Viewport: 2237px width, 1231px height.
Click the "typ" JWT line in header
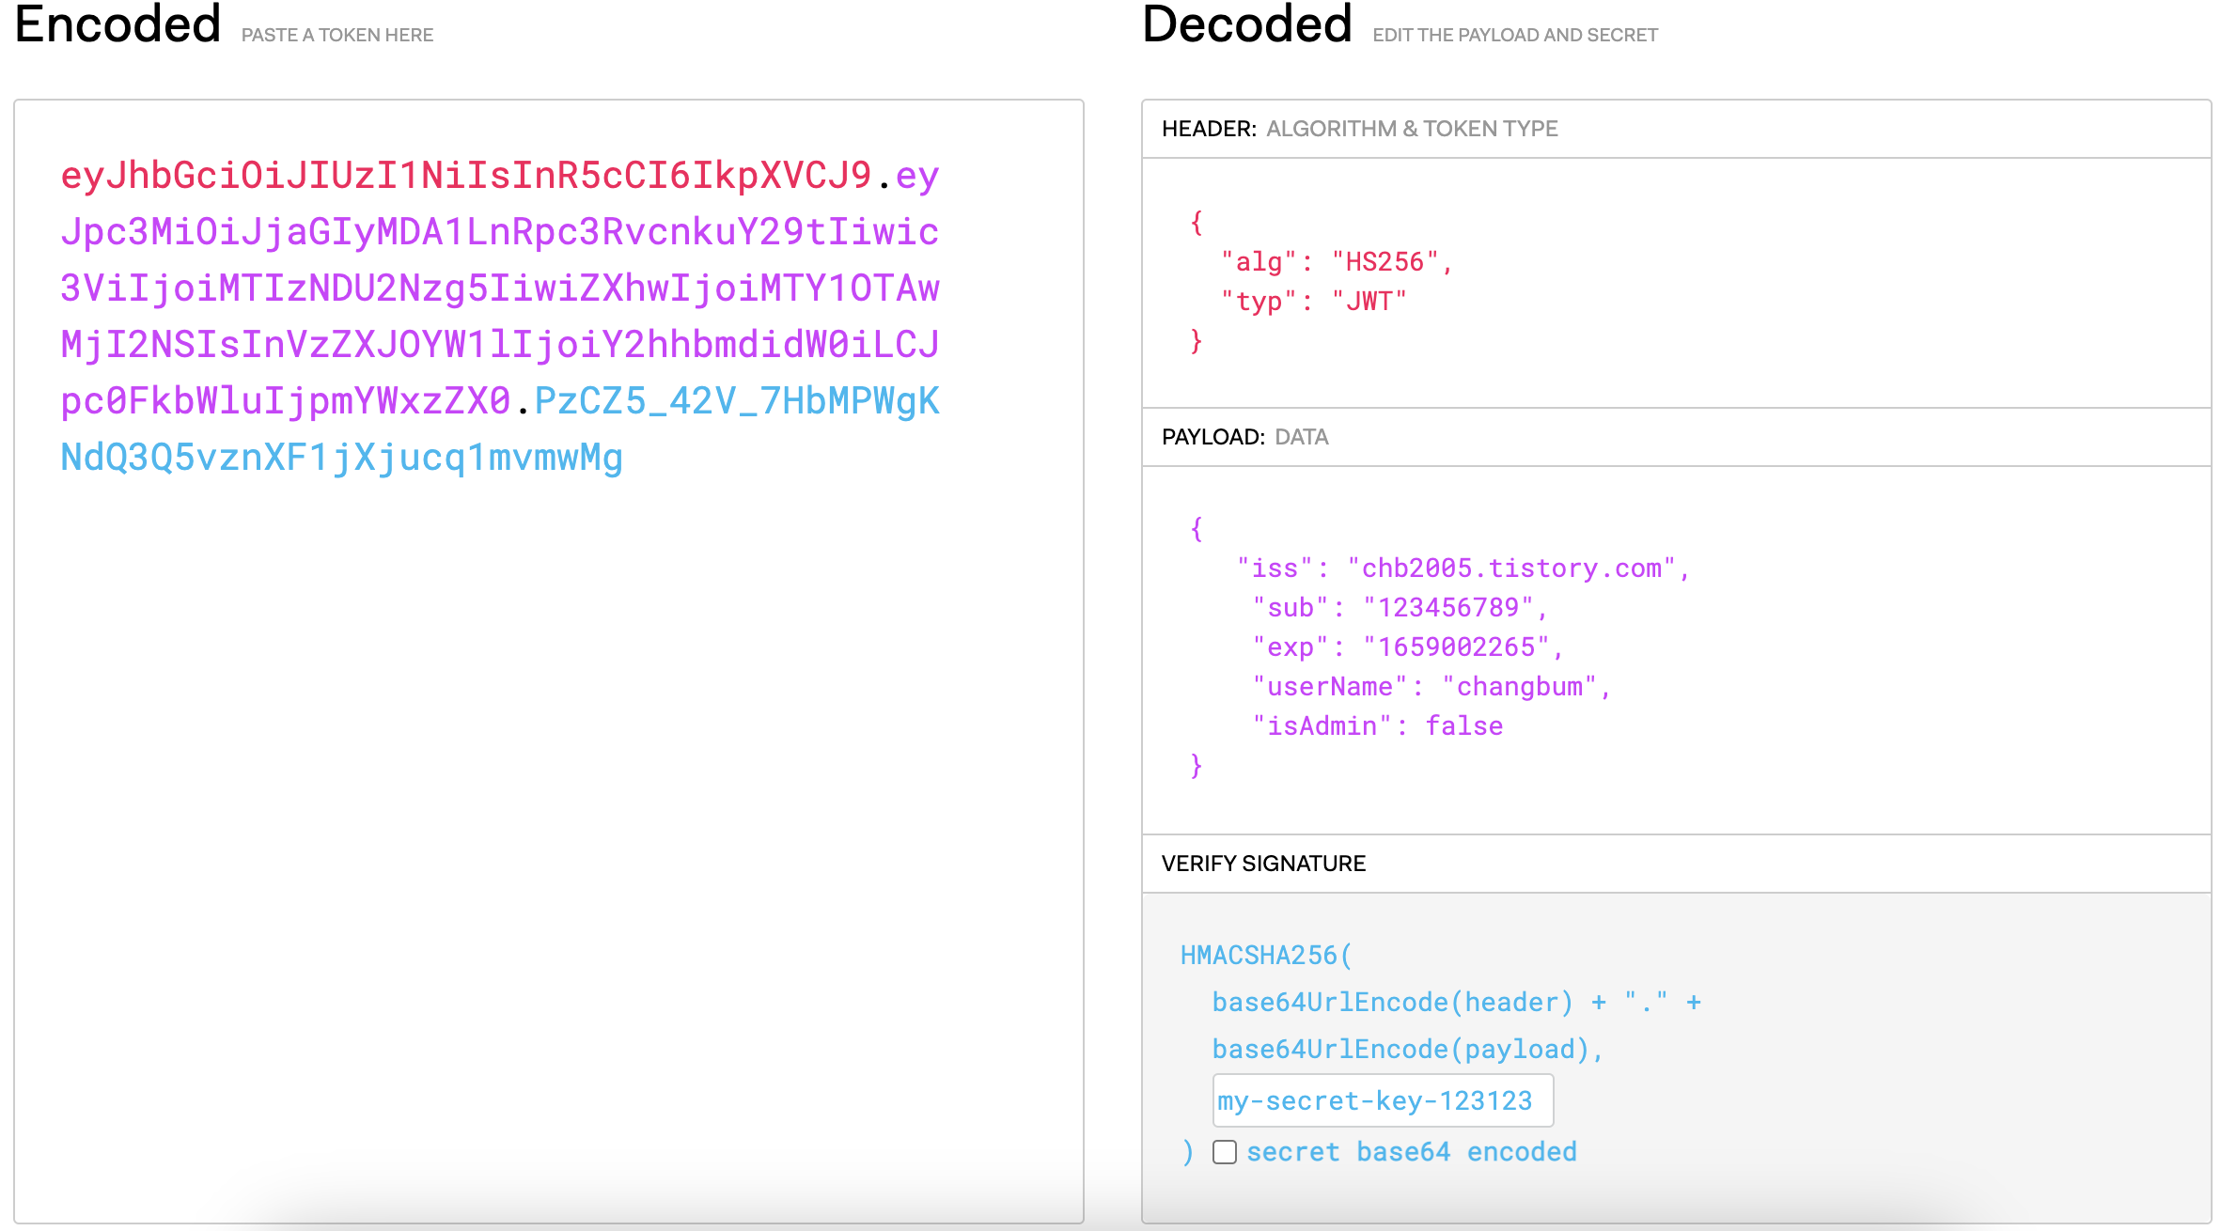pos(1312,302)
